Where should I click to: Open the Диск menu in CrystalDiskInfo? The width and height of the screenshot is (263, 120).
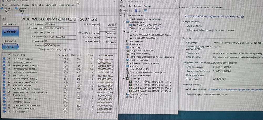[x=42, y=5]
